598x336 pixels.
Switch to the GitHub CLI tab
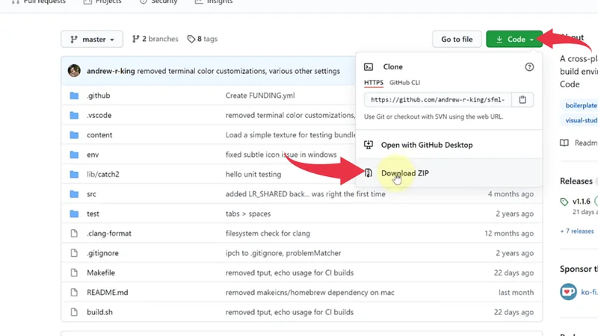(404, 82)
